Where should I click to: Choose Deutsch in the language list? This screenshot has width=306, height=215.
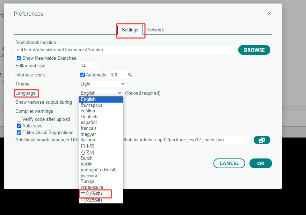(x=89, y=117)
